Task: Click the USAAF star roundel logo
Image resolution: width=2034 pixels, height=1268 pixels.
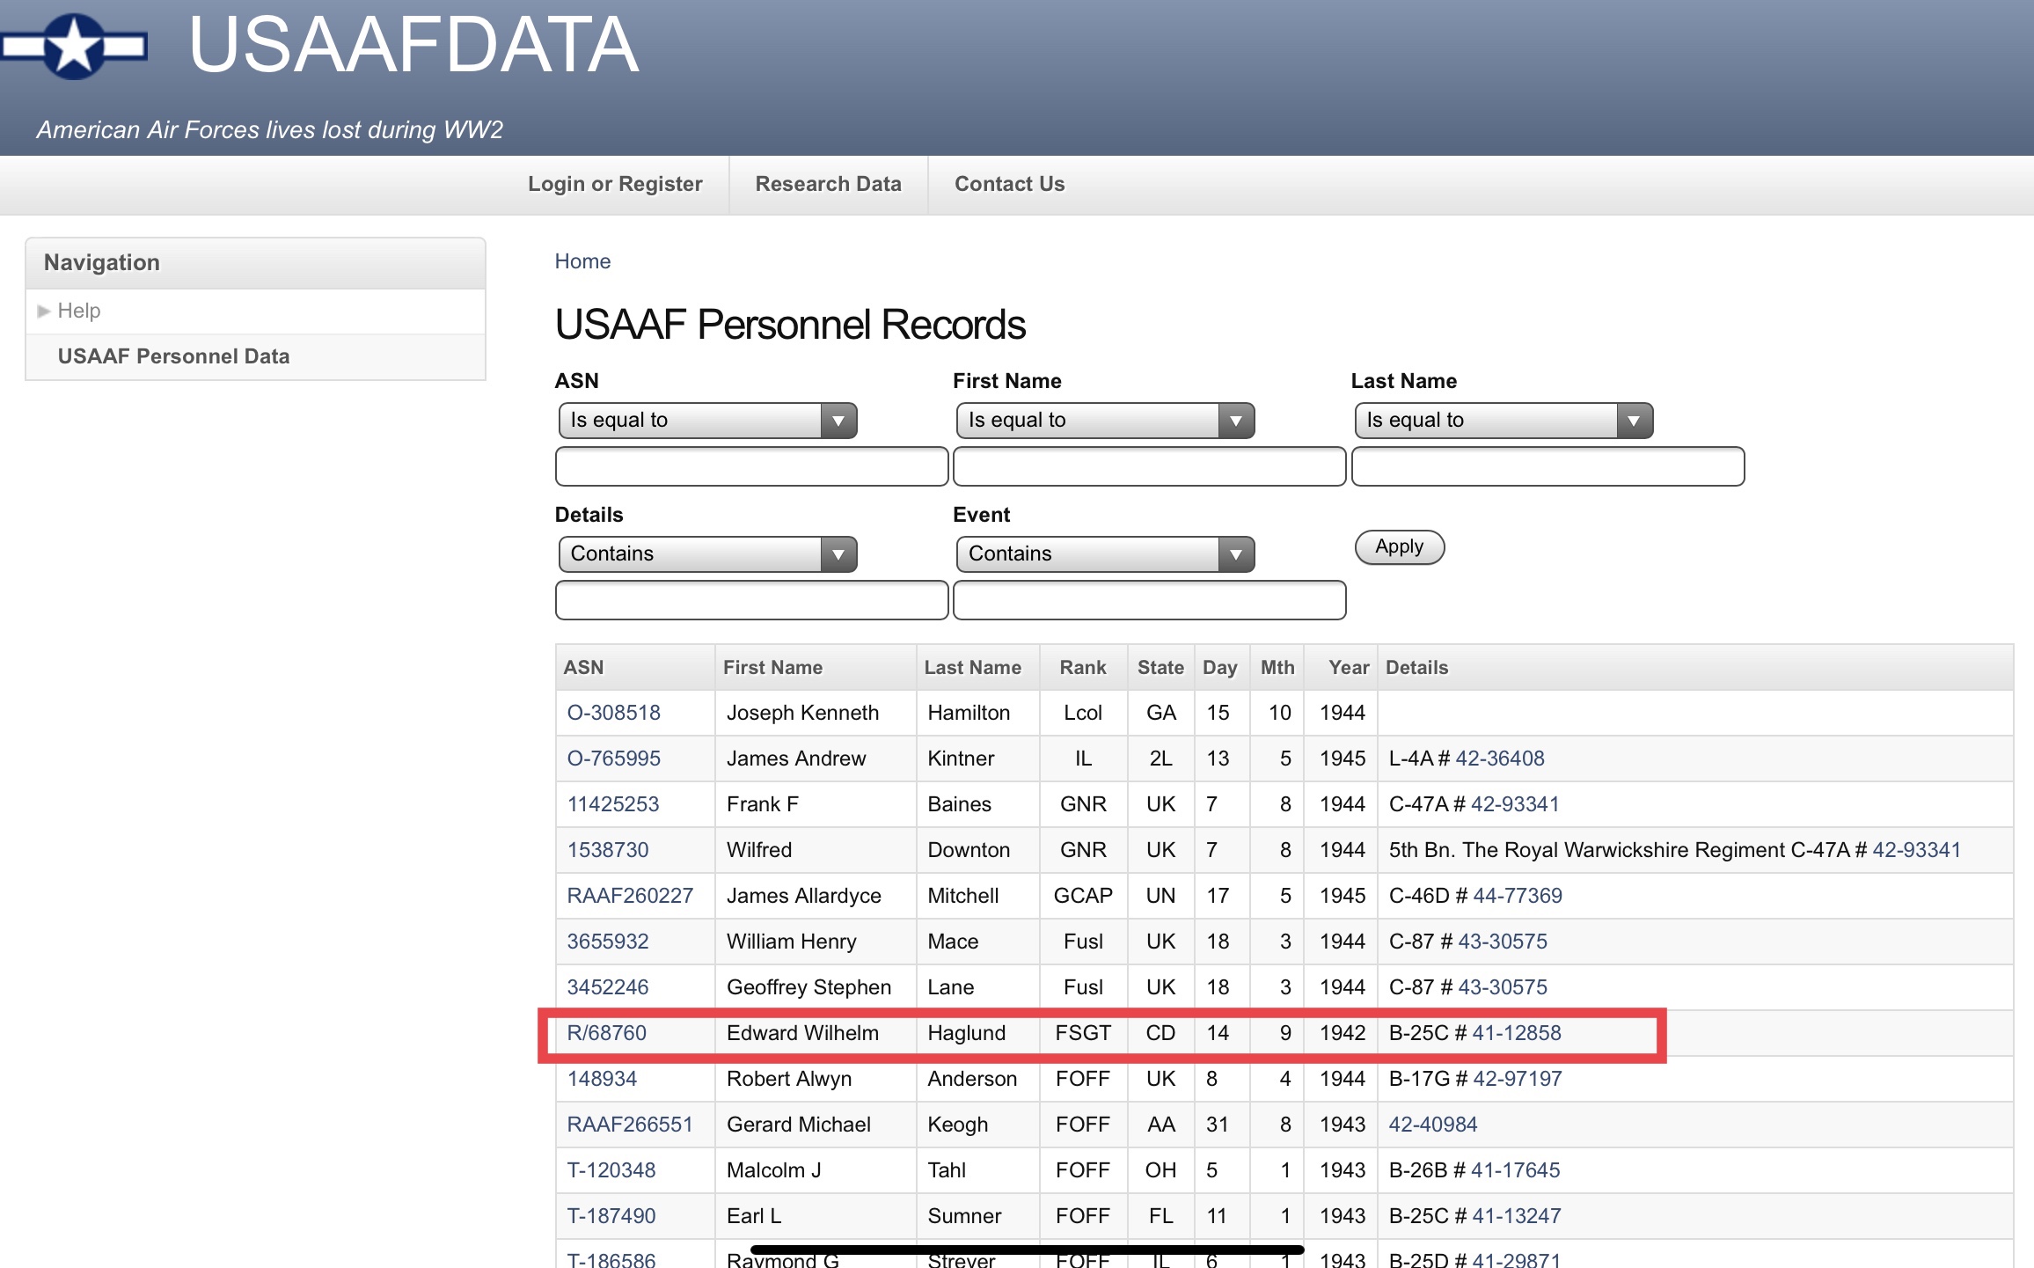Action: (74, 46)
